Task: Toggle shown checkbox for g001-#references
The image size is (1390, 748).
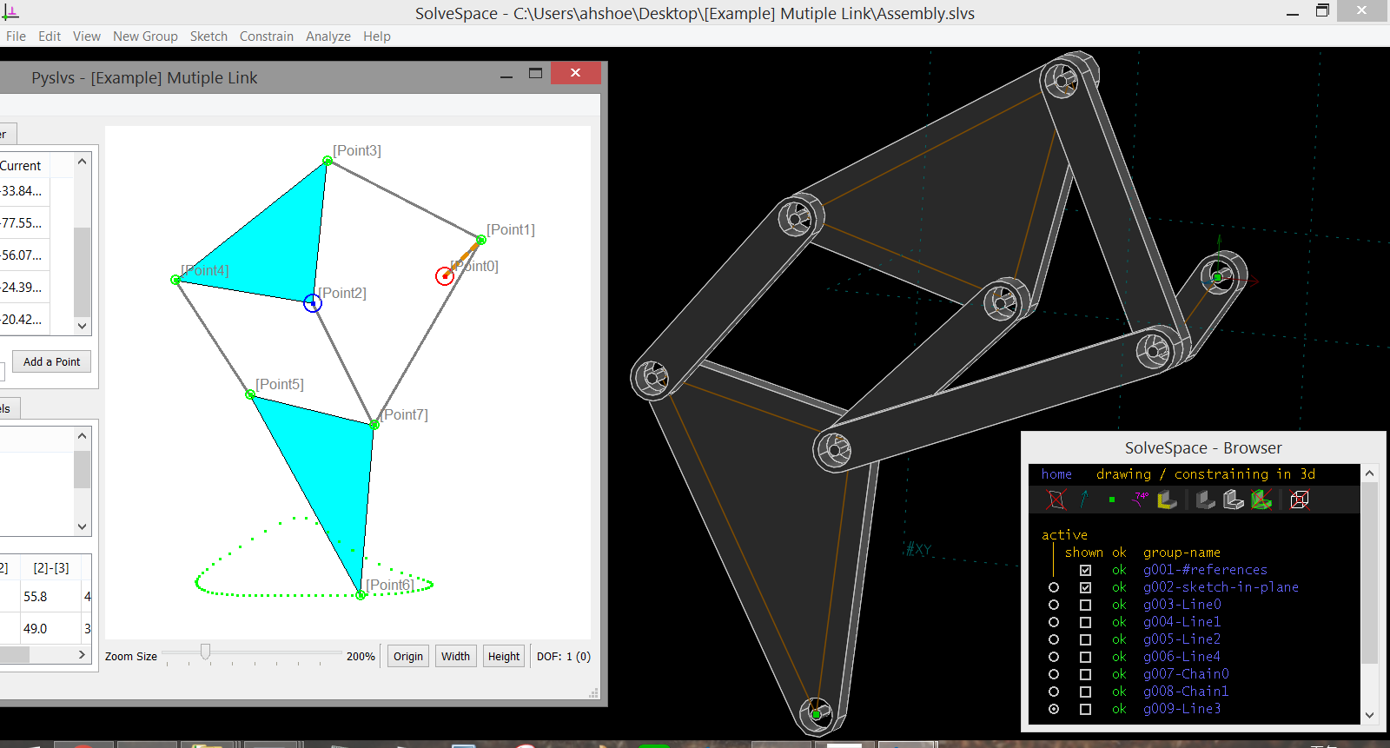Action: click(1086, 570)
